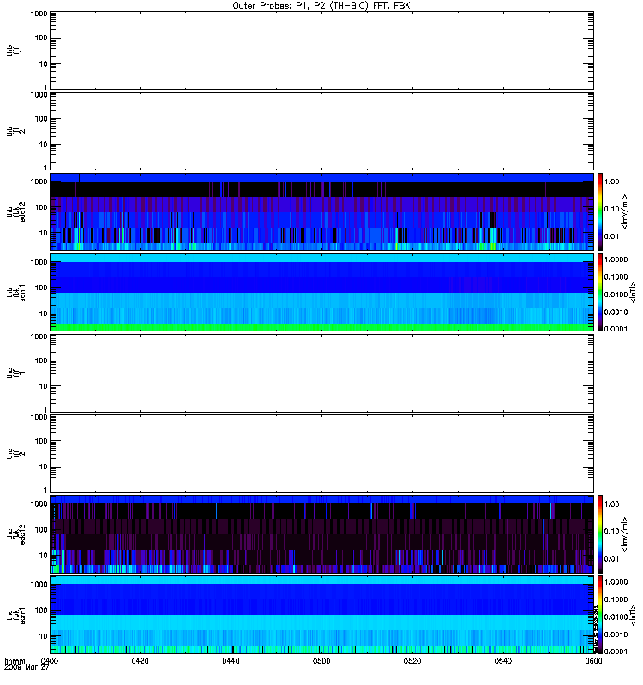Click the 0600 time axis label
Image resolution: width=643 pixels, height=685 pixels.
click(x=593, y=661)
